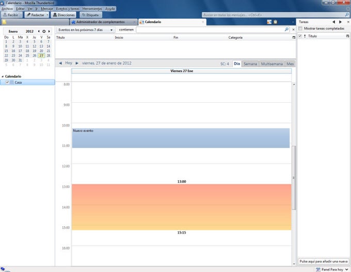Go to next month in mini calendar
This screenshot has height=272, width=351.
[49, 31]
